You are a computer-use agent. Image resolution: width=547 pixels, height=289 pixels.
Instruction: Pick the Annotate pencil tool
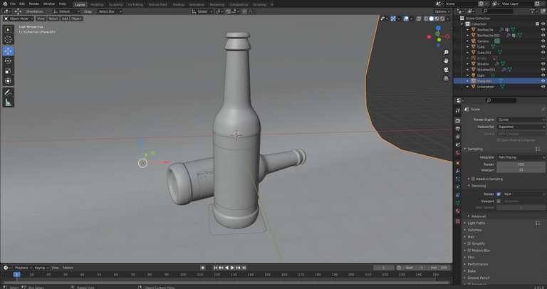coord(9,93)
